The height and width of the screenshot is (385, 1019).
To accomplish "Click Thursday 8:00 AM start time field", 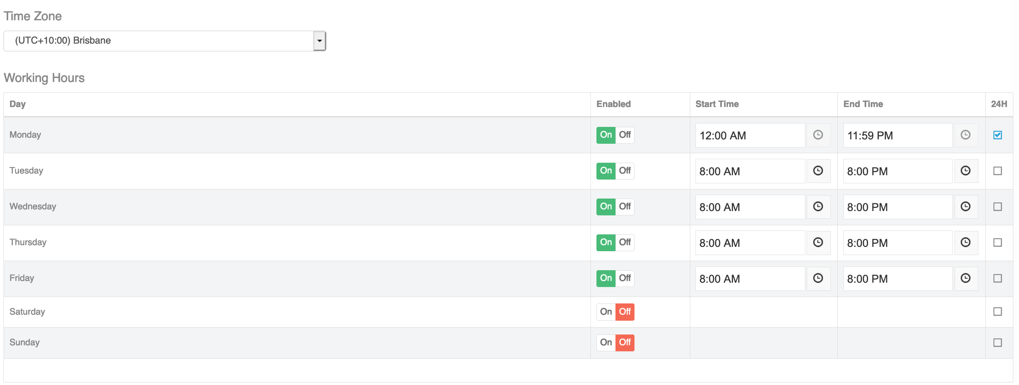I will pos(750,243).
